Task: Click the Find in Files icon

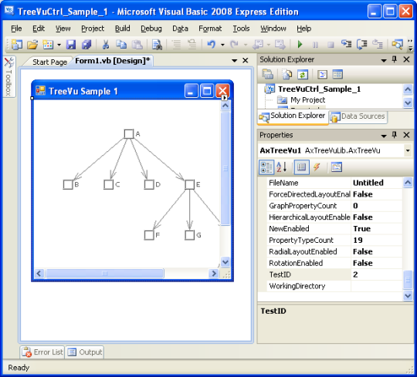Action: 157,45
